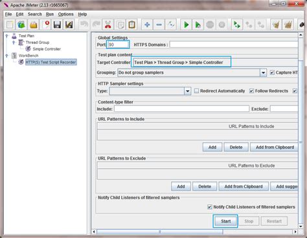
Task: Select the Thread Group tree node
Action: (x=38, y=43)
